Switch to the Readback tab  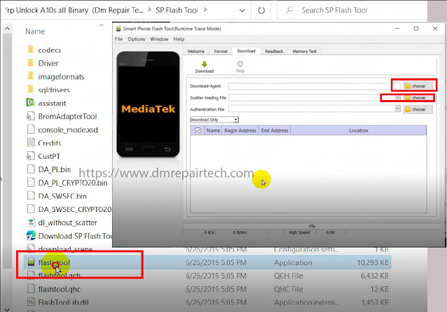coord(274,51)
